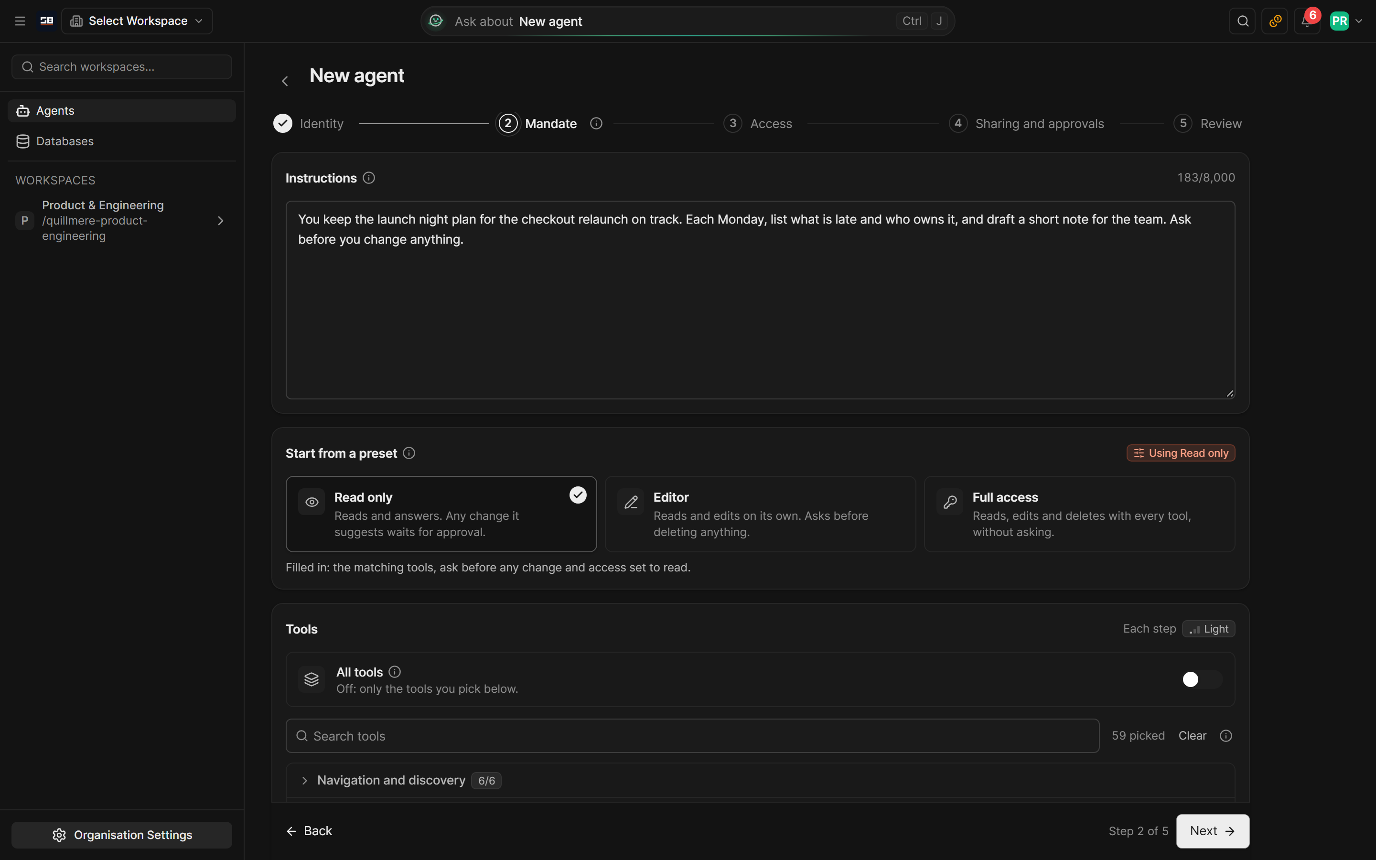Open the Light step level selector

(x=1208, y=629)
